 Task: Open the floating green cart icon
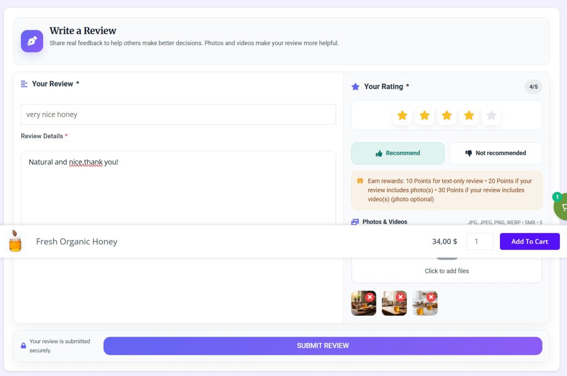pos(561,207)
